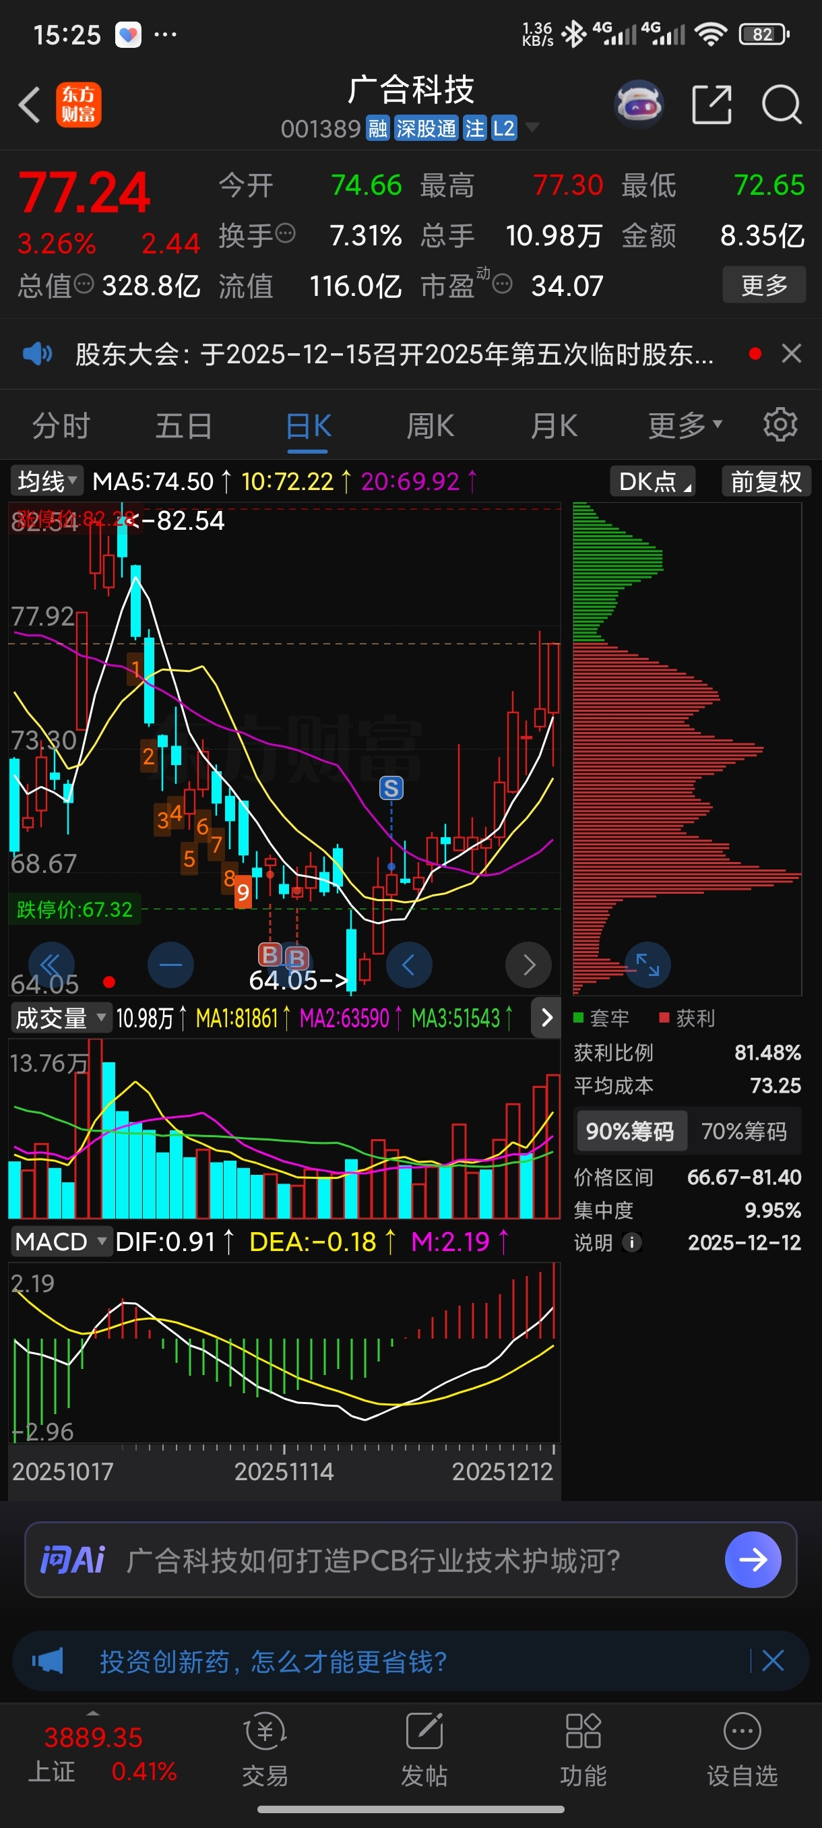Image resolution: width=822 pixels, height=1828 pixels.
Task: Tap the red dot next to announcement
Action: [755, 353]
